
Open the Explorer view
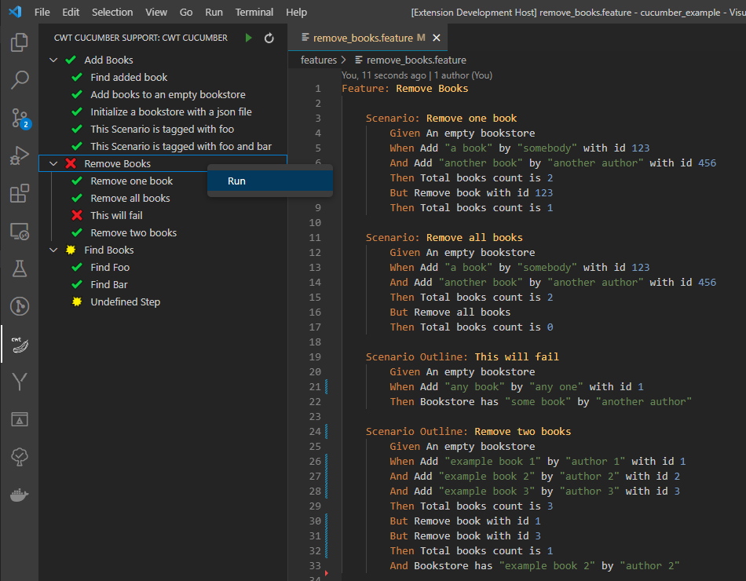(x=18, y=42)
